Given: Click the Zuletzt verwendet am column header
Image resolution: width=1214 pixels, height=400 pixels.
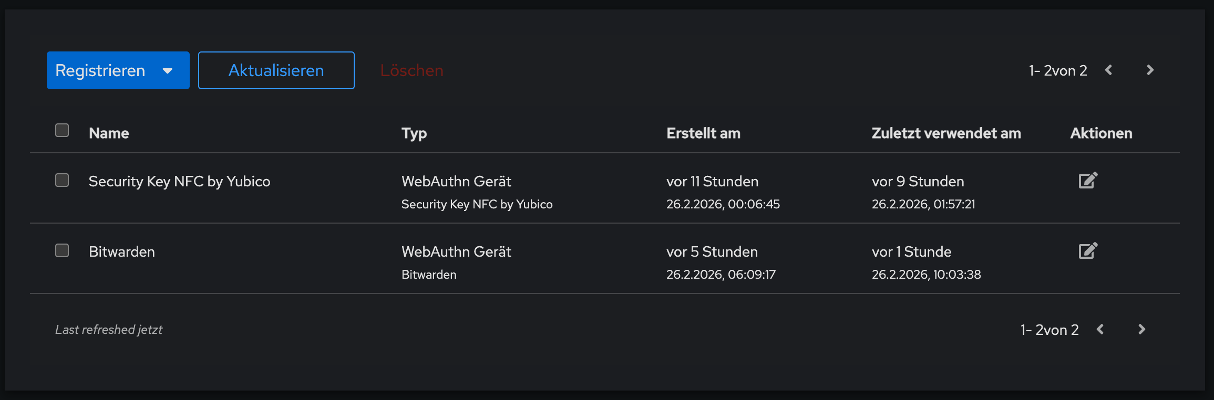Looking at the screenshot, I should point(946,133).
